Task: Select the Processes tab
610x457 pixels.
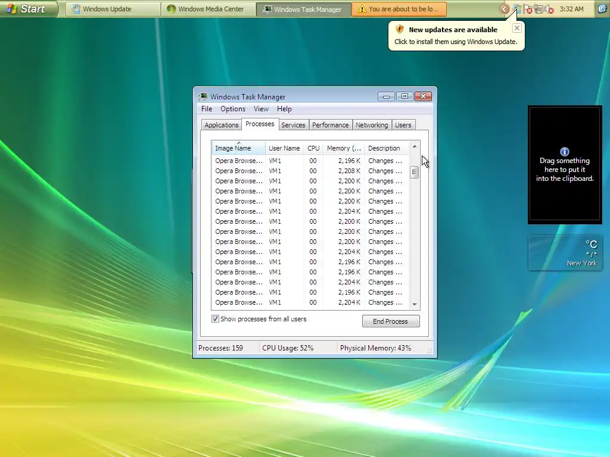Action: pos(260,124)
